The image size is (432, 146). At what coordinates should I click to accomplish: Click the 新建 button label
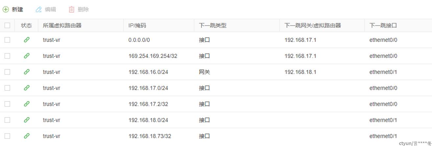click(x=17, y=9)
